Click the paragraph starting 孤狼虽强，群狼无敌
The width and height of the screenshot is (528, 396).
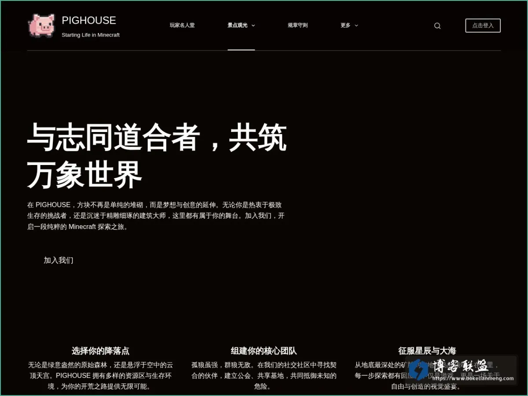click(x=264, y=375)
